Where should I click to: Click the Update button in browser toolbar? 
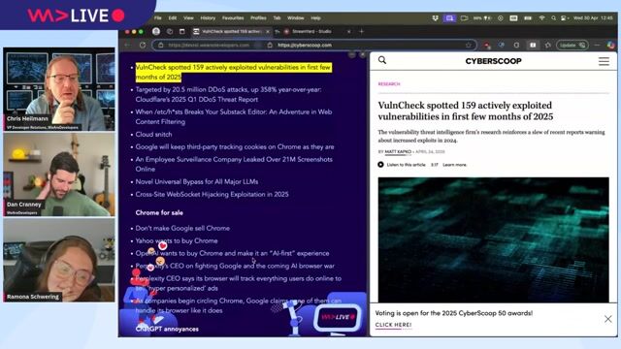[x=572, y=46]
